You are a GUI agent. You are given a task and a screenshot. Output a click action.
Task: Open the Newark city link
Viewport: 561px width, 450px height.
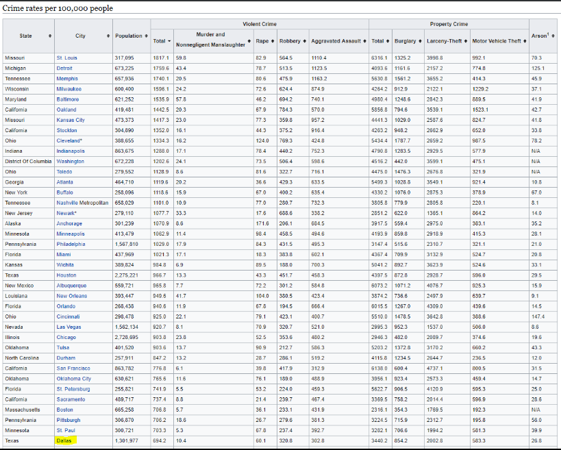point(66,214)
